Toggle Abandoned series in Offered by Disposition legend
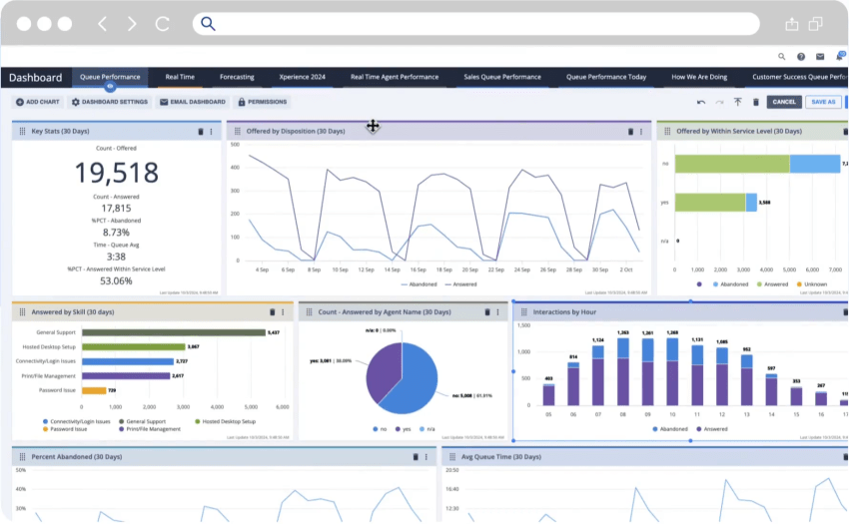The height and width of the screenshot is (524, 849). click(420, 284)
